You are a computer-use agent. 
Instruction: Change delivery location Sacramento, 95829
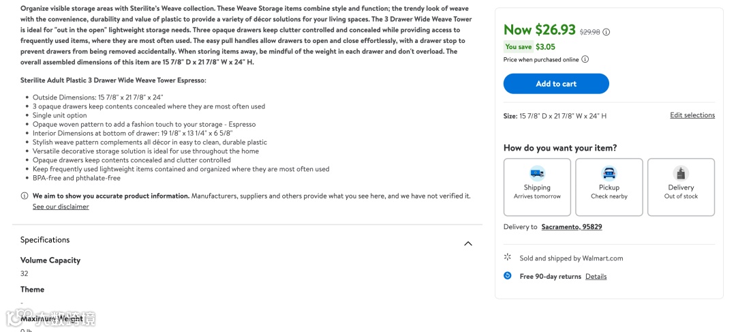point(571,227)
